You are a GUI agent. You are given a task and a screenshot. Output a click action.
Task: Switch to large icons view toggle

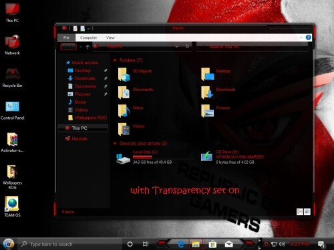(307, 212)
